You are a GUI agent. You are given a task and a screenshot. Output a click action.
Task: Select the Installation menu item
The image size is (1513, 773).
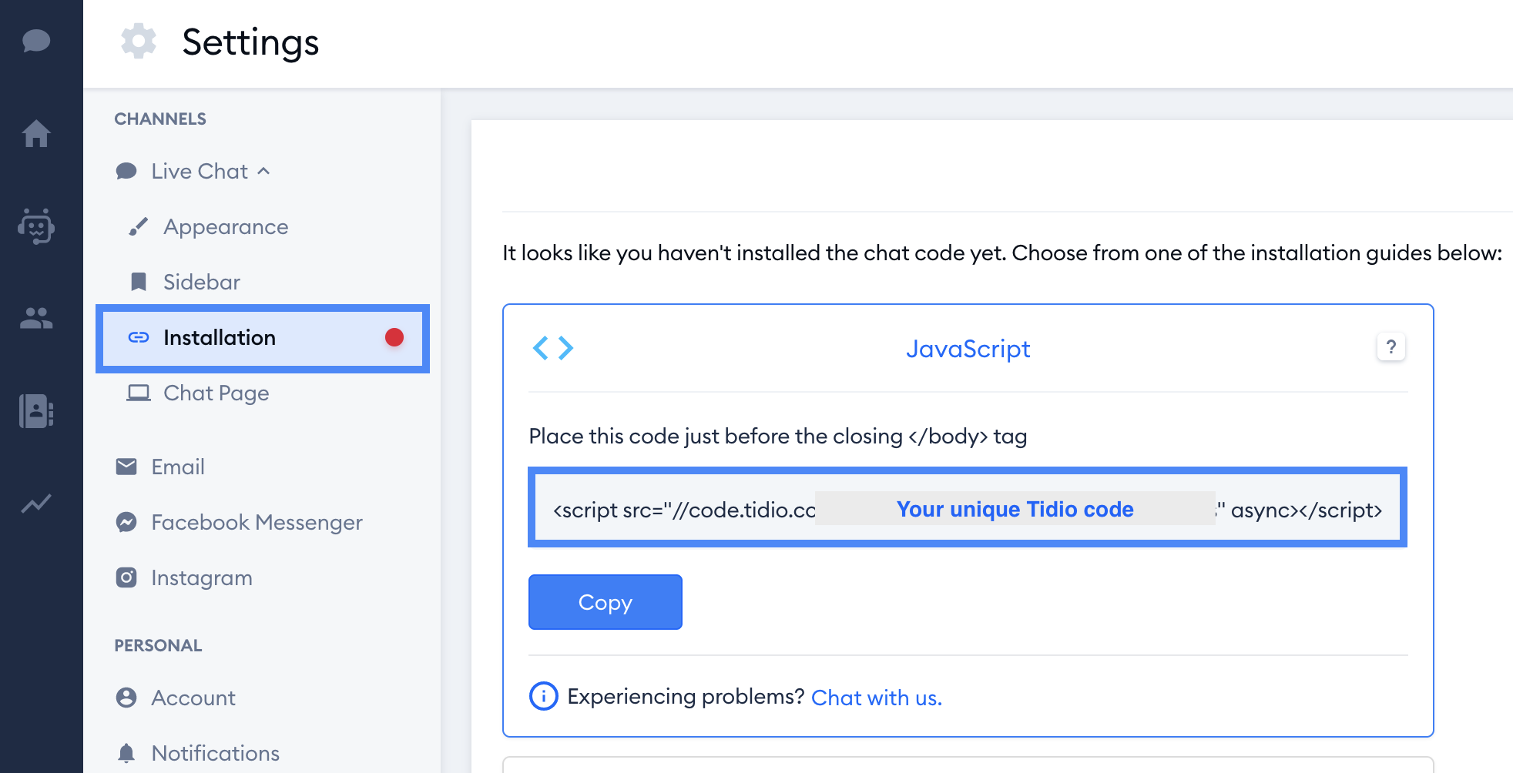point(263,338)
